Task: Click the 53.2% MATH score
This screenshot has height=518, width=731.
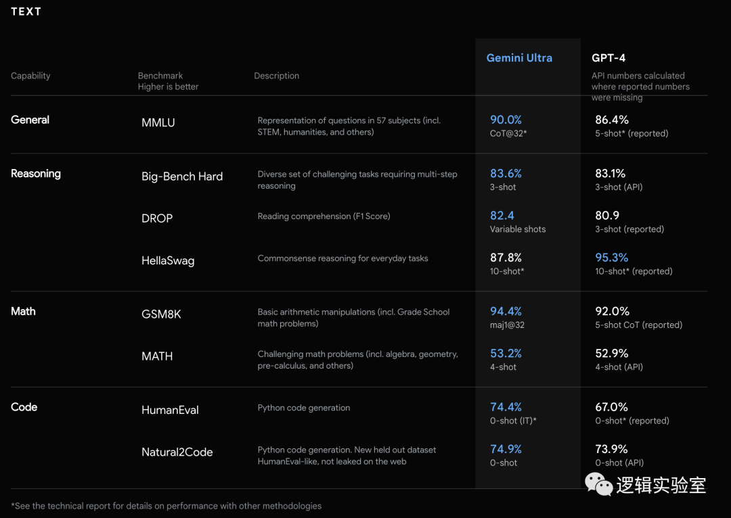Action: tap(506, 353)
